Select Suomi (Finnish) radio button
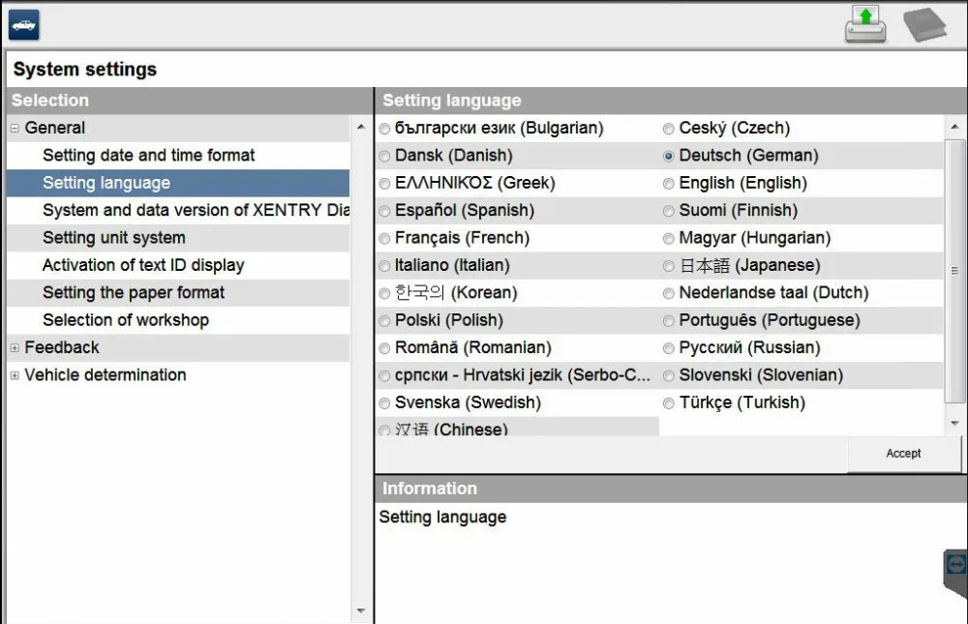 (669, 211)
